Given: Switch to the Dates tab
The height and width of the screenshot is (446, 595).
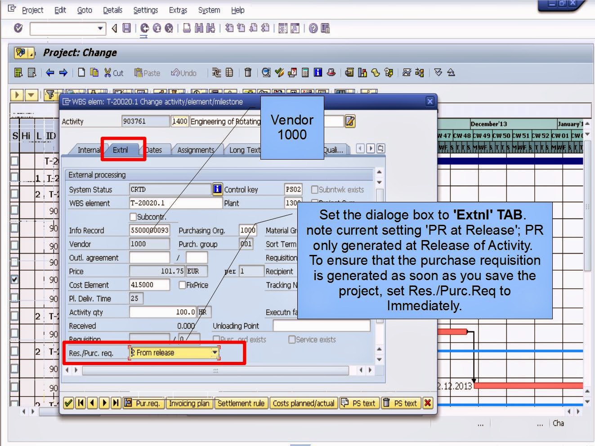Looking at the screenshot, I should click(x=155, y=150).
